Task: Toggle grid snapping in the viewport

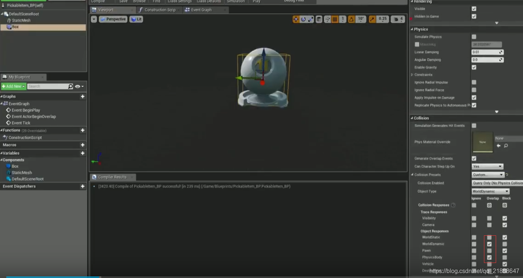Action: click(x=335, y=19)
